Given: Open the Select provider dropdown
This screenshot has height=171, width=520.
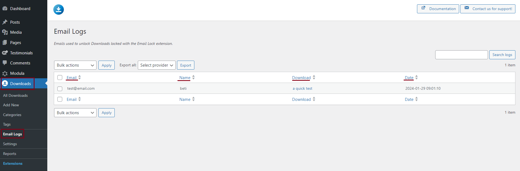Looking at the screenshot, I should point(157,65).
